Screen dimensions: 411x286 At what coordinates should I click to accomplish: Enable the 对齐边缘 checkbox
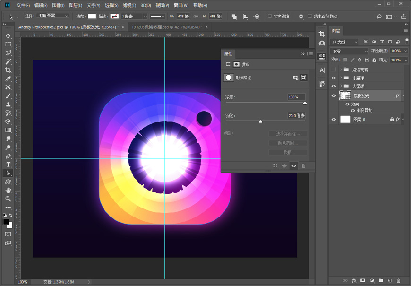(269, 16)
